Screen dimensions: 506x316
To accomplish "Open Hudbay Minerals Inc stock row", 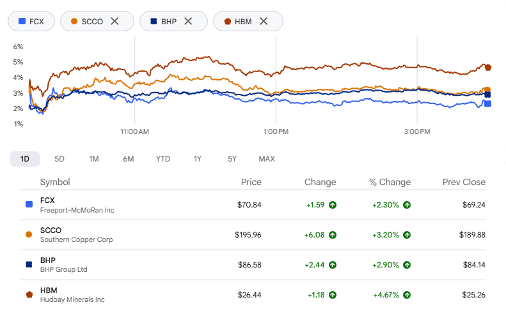I will [x=253, y=295].
